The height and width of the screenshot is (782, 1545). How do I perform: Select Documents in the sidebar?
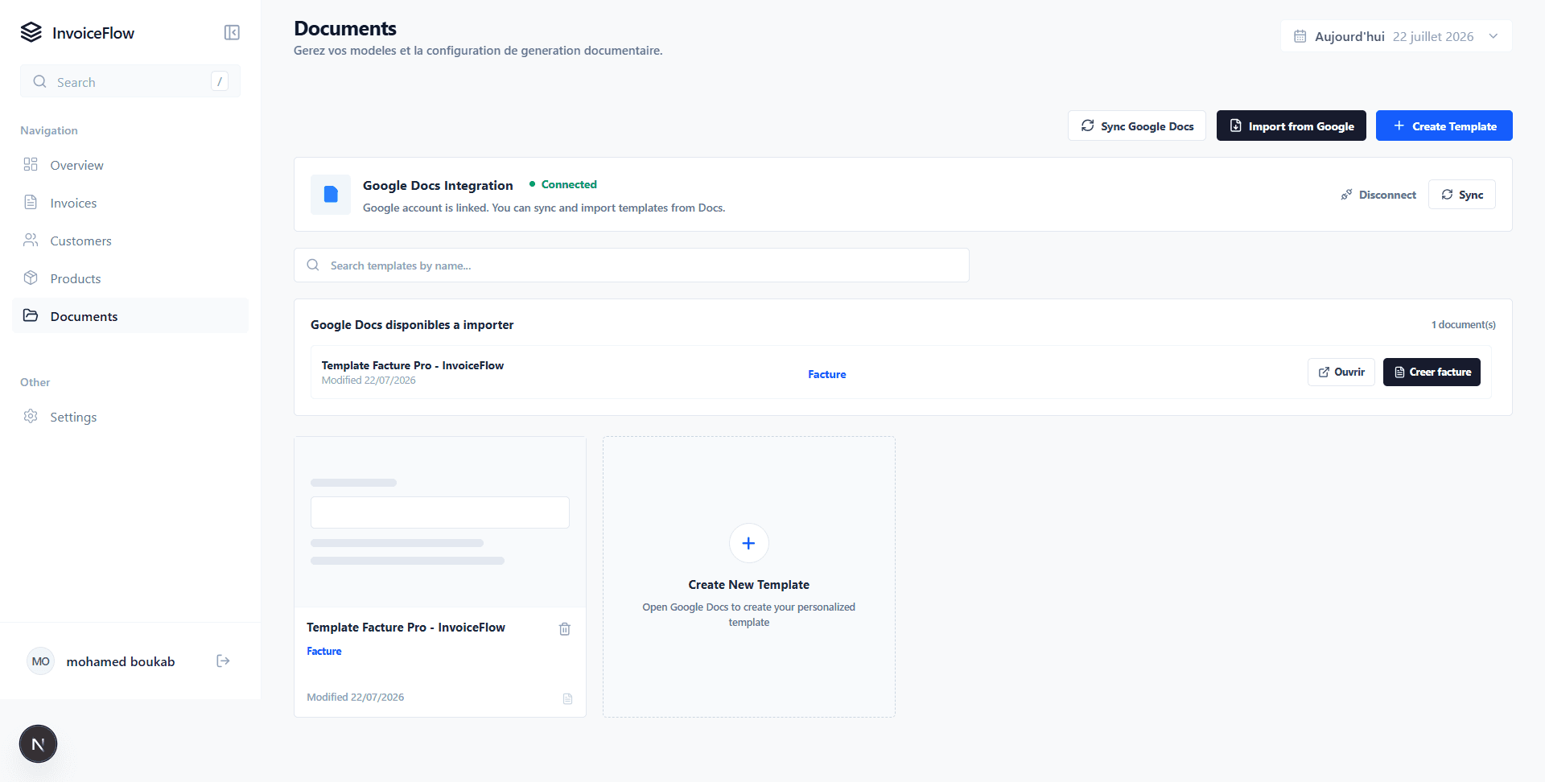click(x=130, y=316)
